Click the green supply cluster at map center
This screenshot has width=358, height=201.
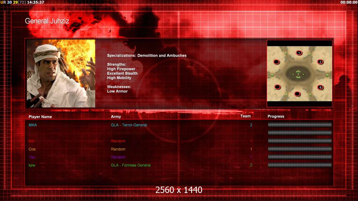click(x=298, y=74)
